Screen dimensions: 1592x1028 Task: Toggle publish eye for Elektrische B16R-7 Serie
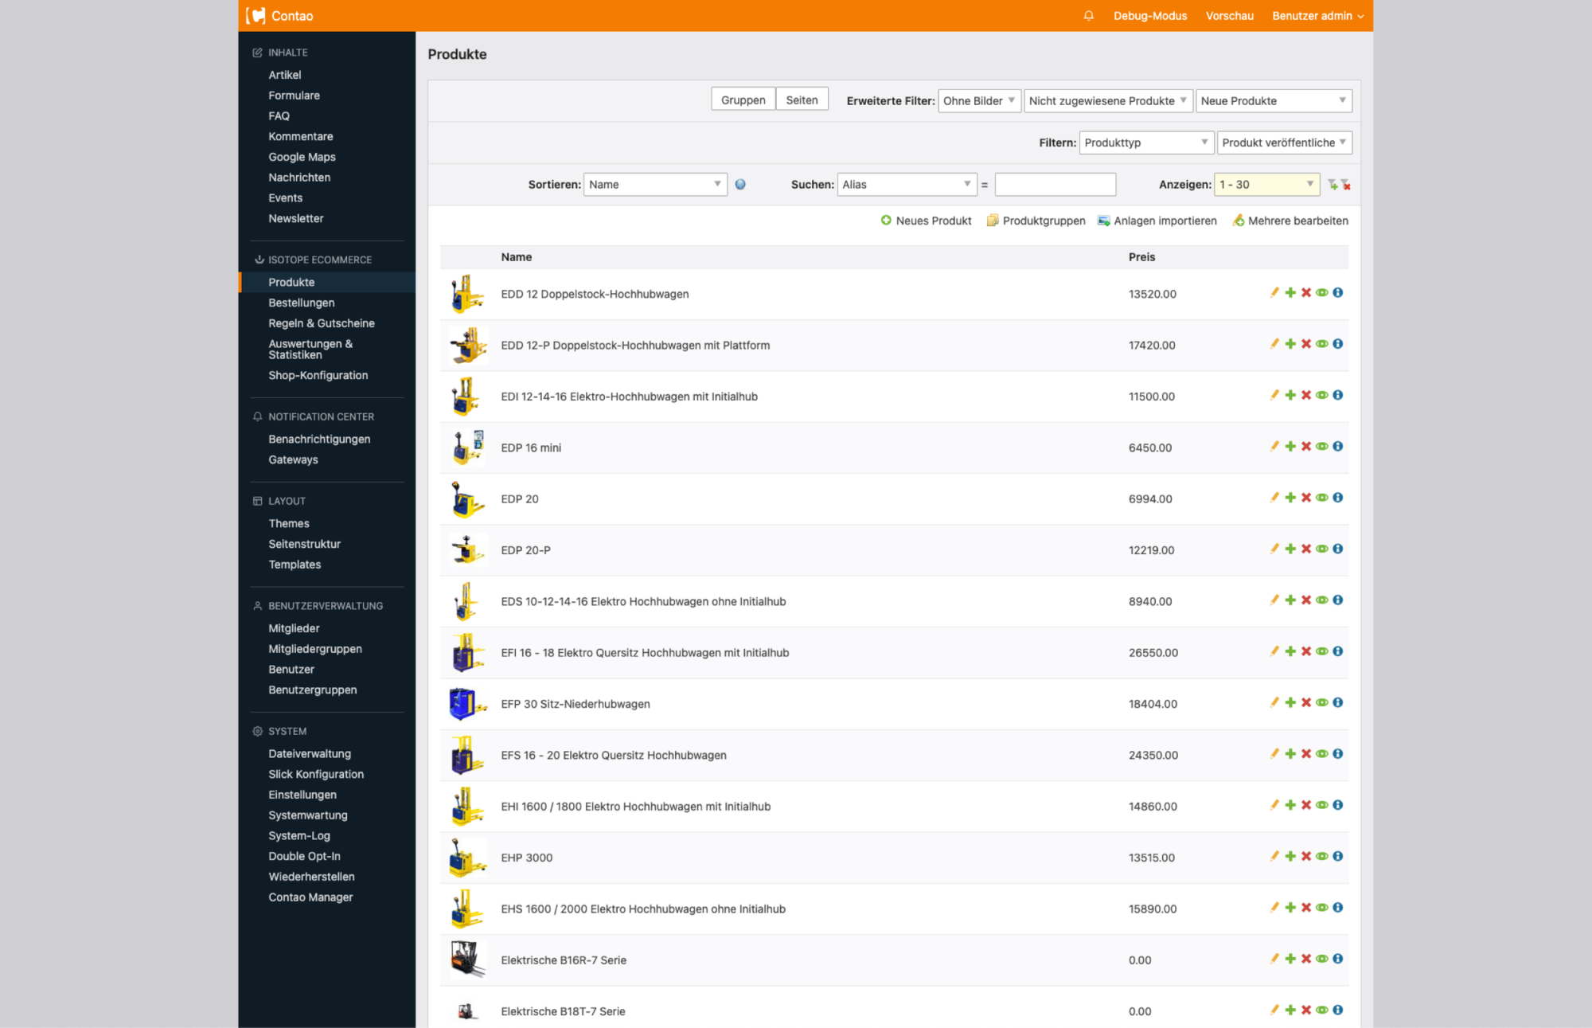point(1322,959)
